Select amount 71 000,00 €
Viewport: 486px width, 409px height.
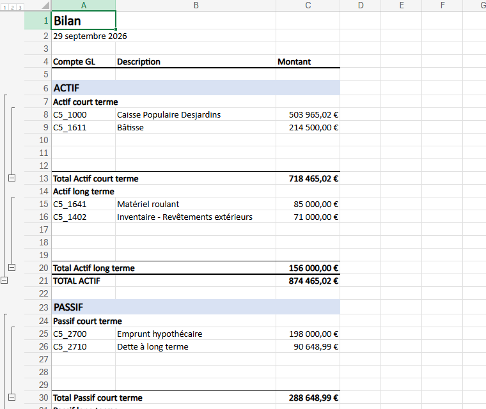pyautogui.click(x=308, y=217)
